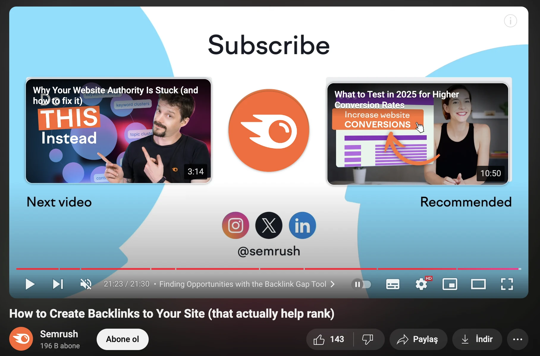The height and width of the screenshot is (356, 540).
Task: Click the video title 'How to Create Backlinks'
Action: [x=172, y=314]
